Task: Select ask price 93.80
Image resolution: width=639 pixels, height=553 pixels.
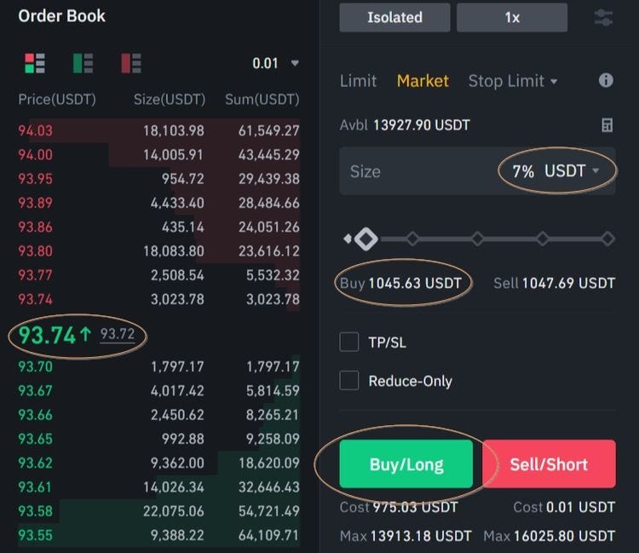Action: click(x=36, y=251)
